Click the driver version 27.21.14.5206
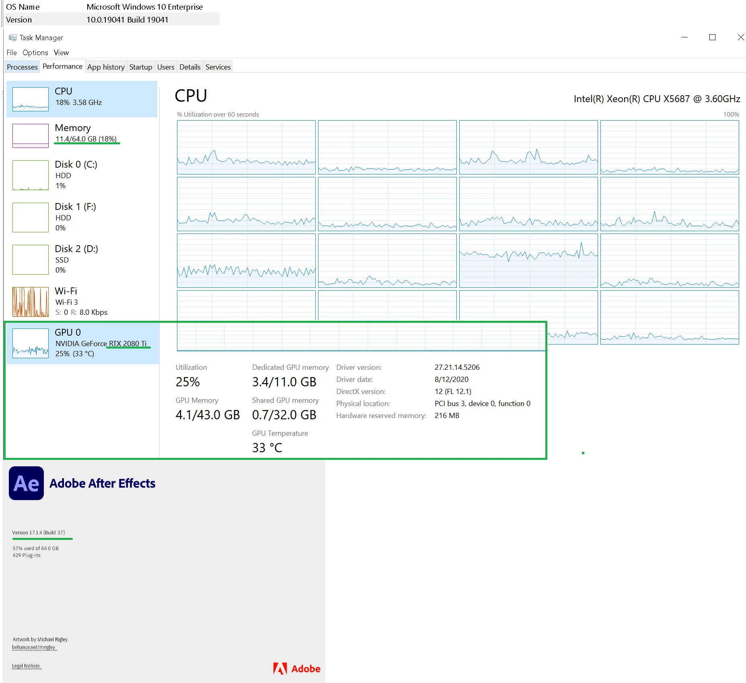Screen dimensions: 746x683 click(457, 367)
